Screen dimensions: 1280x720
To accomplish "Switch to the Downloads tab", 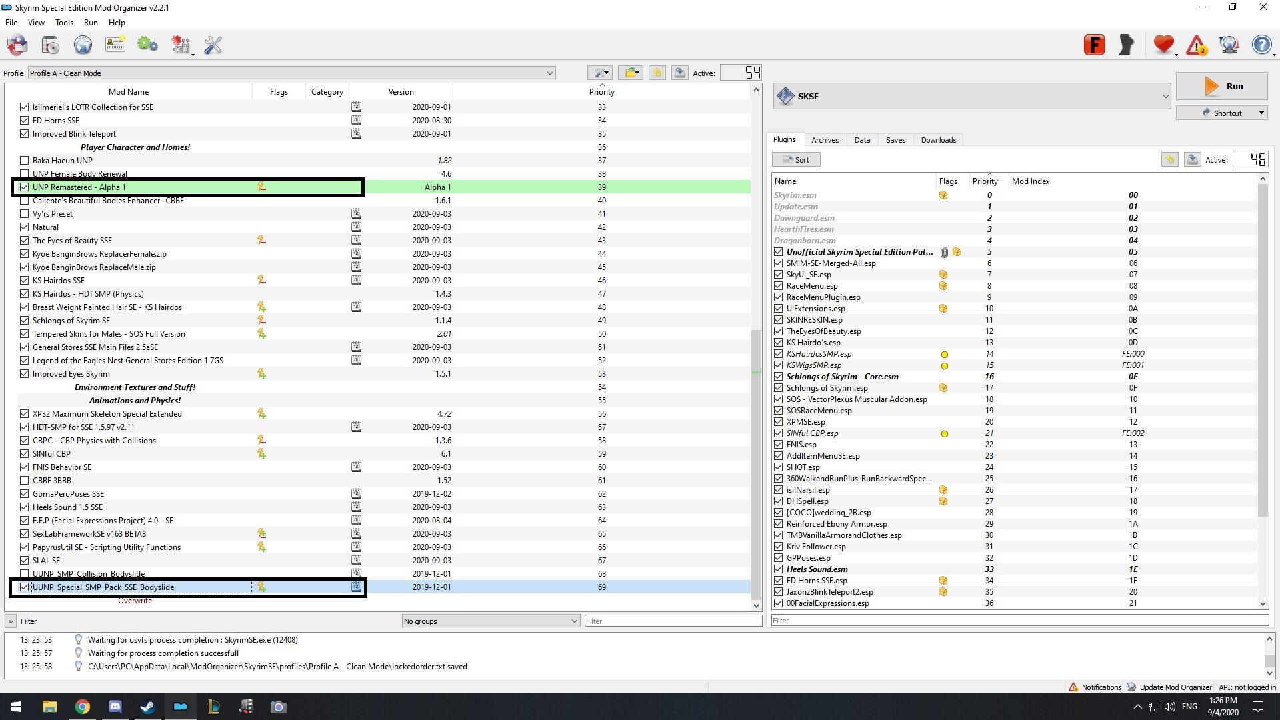I will coord(939,140).
